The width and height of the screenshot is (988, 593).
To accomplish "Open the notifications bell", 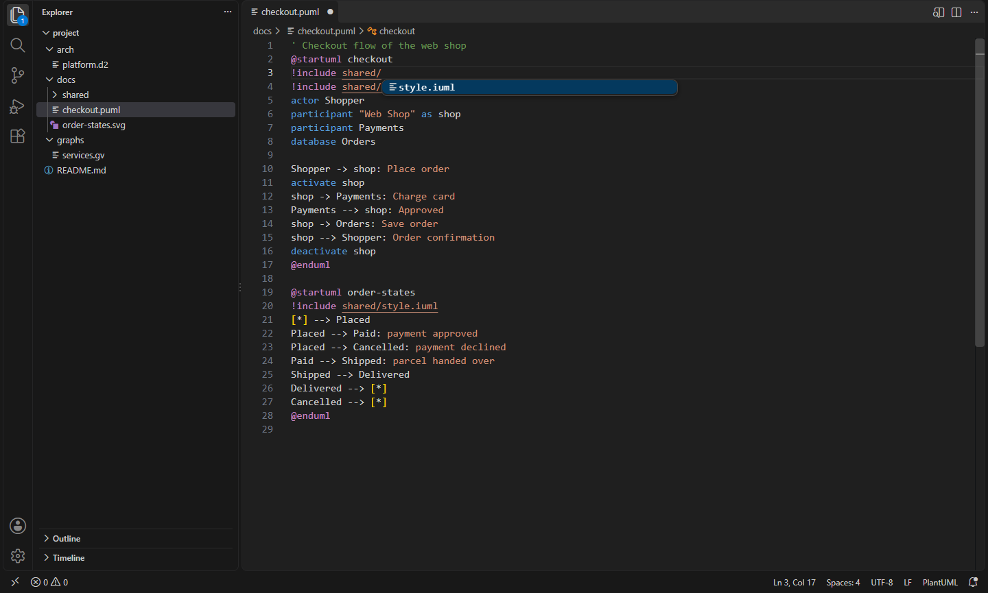I will coord(973,582).
